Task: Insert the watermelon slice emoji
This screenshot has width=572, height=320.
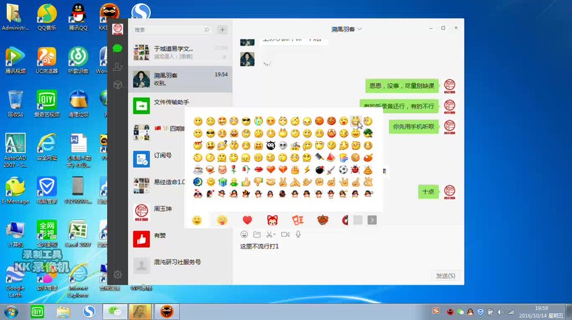Action: pyautogui.click(x=331, y=158)
